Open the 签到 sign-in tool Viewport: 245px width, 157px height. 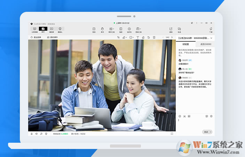[94, 30]
